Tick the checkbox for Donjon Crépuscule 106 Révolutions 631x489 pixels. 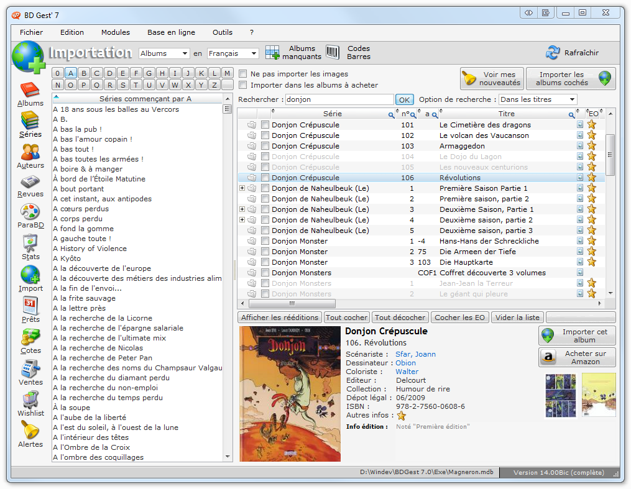[265, 177]
